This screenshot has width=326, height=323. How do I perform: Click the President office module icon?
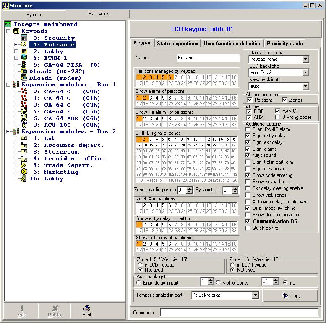click(24, 158)
